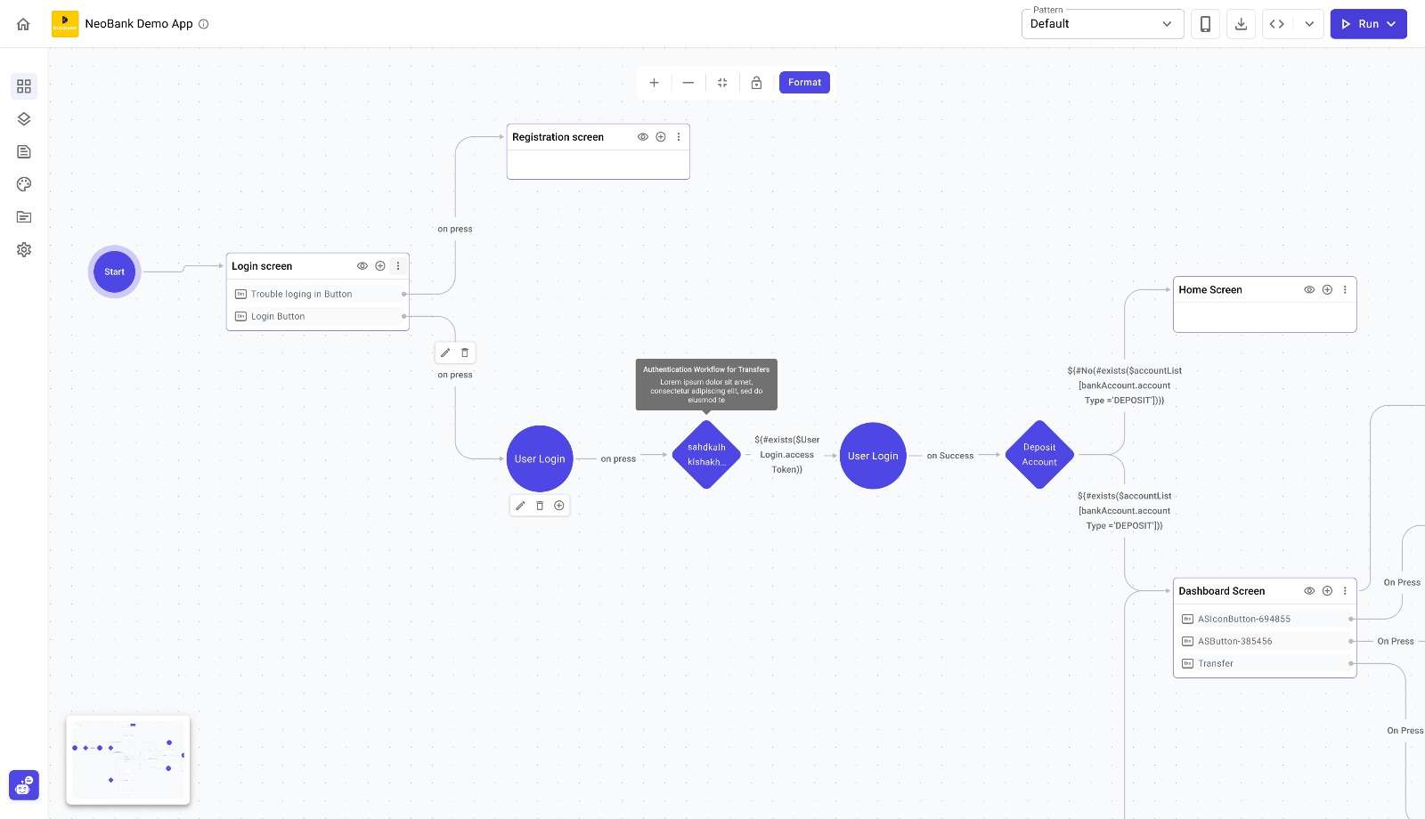Expand the chevron next to code icon

[x=1309, y=24]
